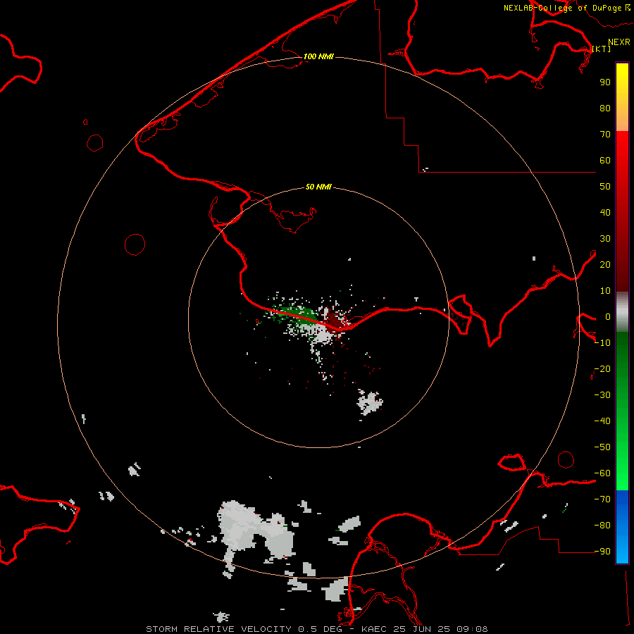Click the 50 NMI range ring label
The width and height of the screenshot is (634, 634).
(318, 187)
